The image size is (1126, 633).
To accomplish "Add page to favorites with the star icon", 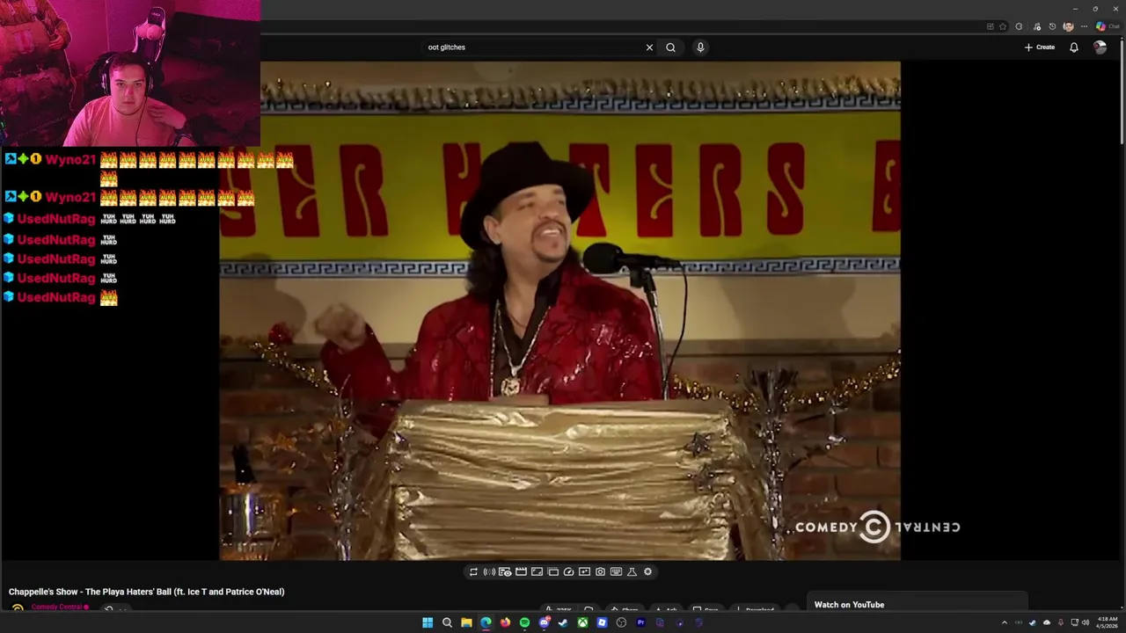I will pos(1003,26).
